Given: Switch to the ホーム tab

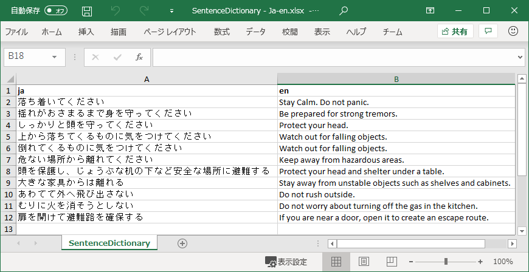Looking at the screenshot, I should click(x=52, y=32).
